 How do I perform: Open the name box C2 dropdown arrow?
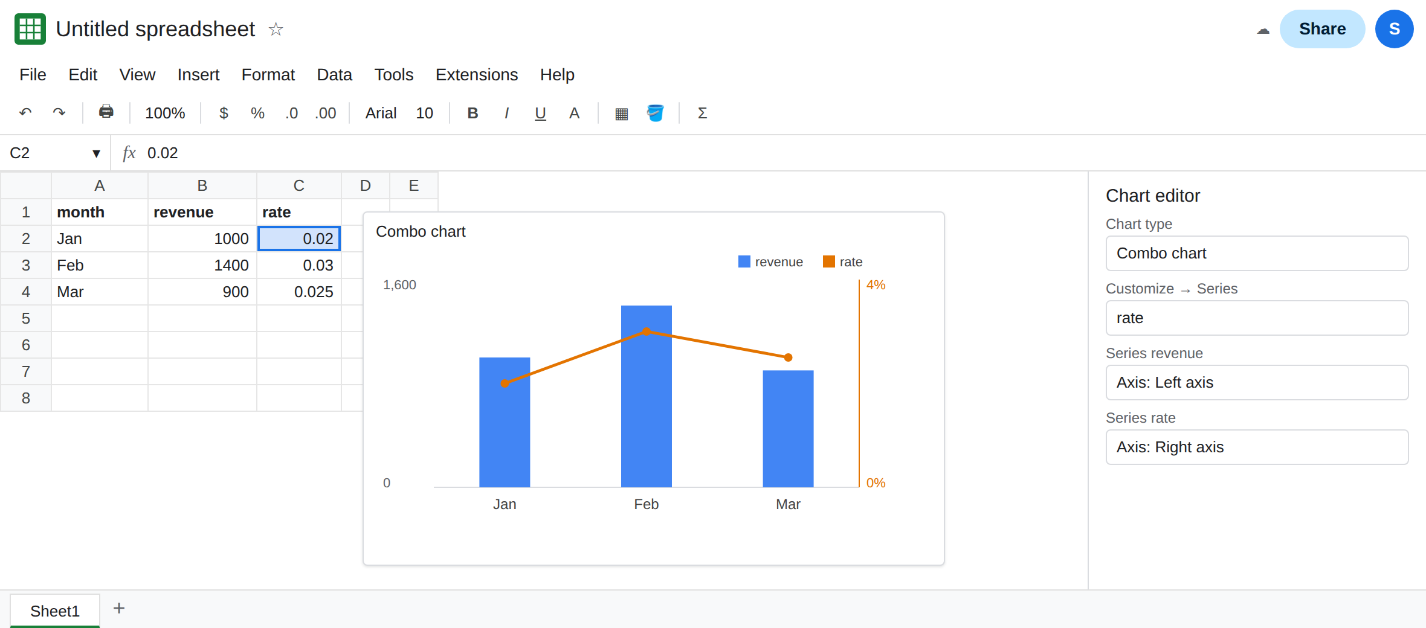tap(96, 153)
